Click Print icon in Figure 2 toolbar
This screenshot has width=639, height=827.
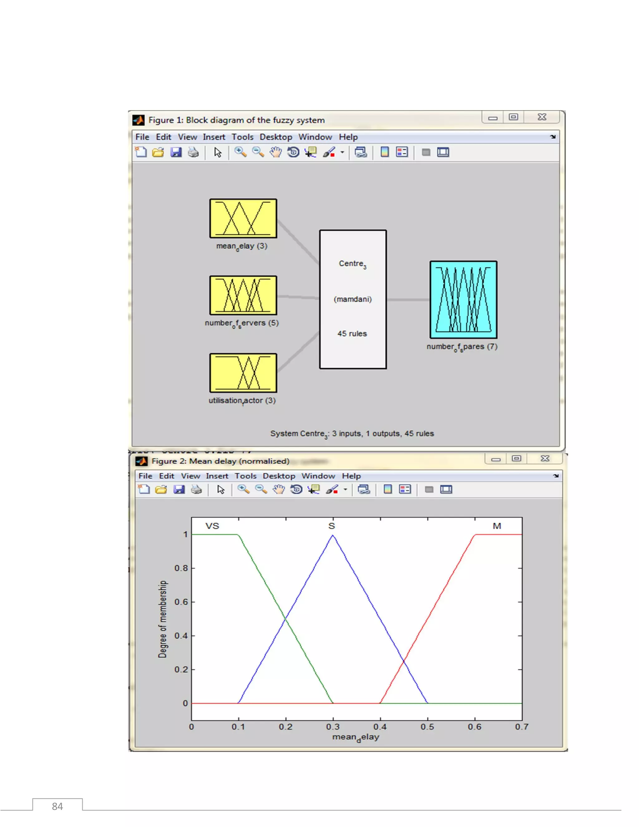tap(196, 490)
